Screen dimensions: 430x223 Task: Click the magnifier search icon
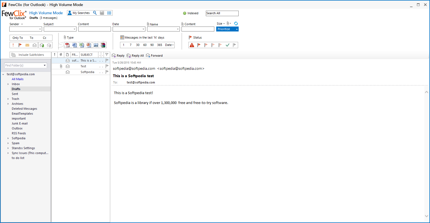95,13
